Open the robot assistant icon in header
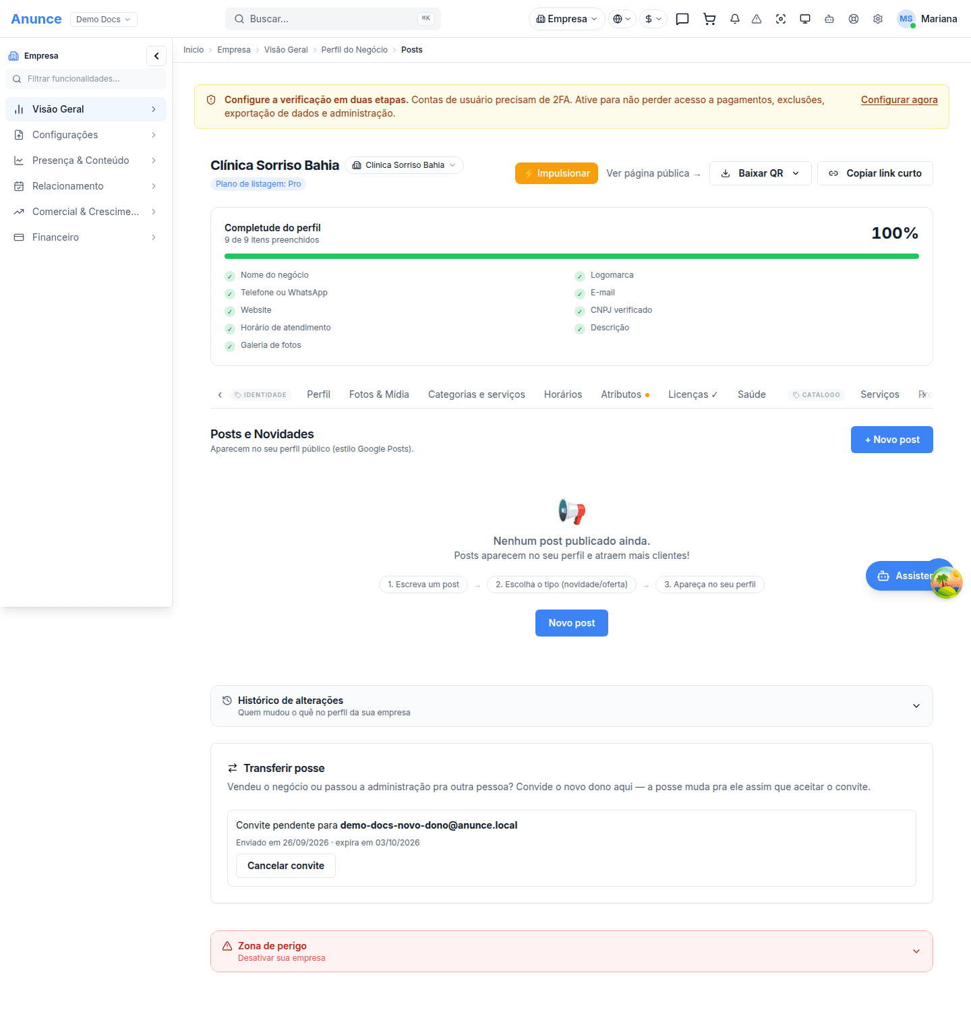971x1010 pixels. click(829, 19)
